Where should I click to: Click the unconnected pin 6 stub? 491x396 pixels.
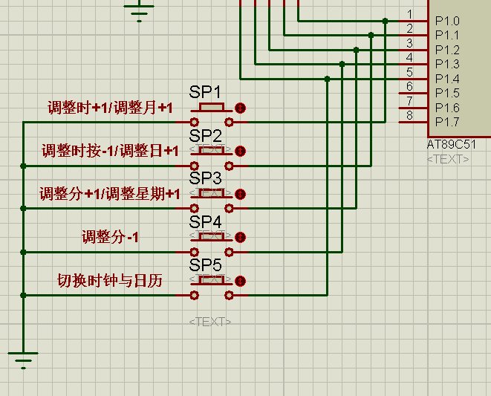point(413,93)
